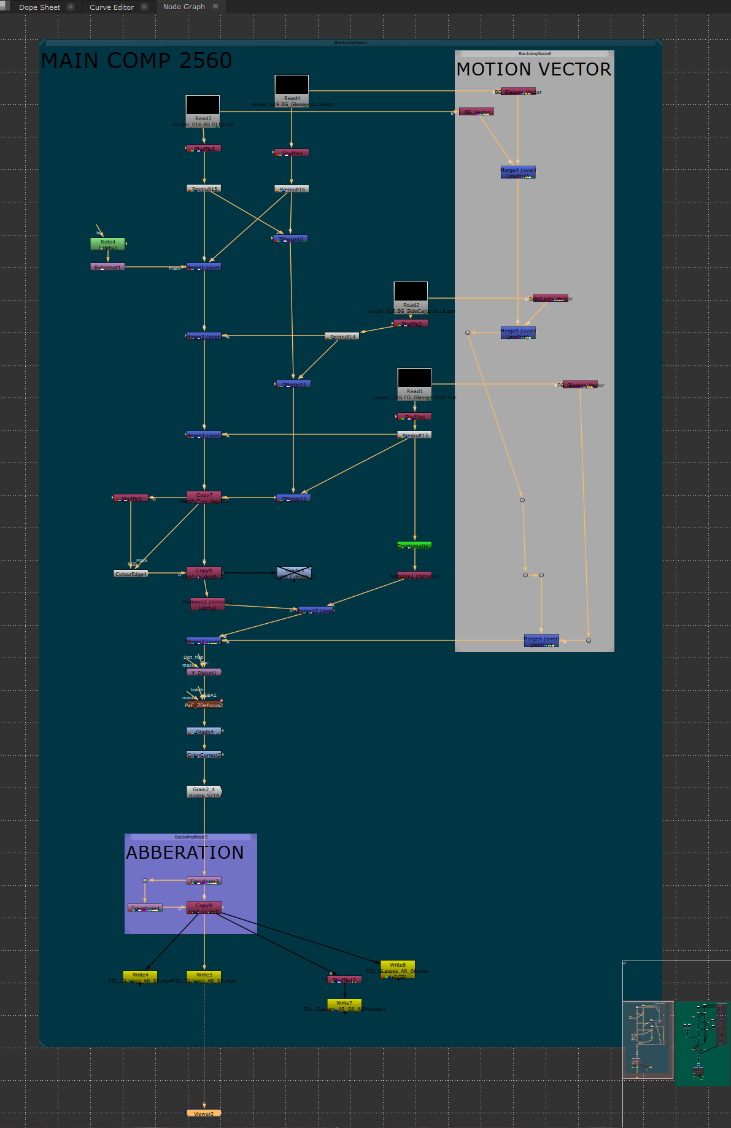Click the Shuffle13 node
The image size is (731, 1128).
(344, 980)
